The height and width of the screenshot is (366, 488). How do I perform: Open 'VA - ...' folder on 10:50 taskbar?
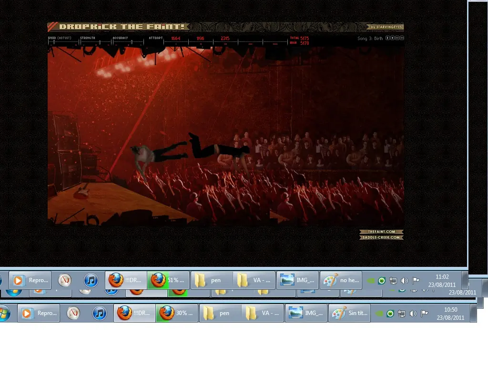click(263, 313)
